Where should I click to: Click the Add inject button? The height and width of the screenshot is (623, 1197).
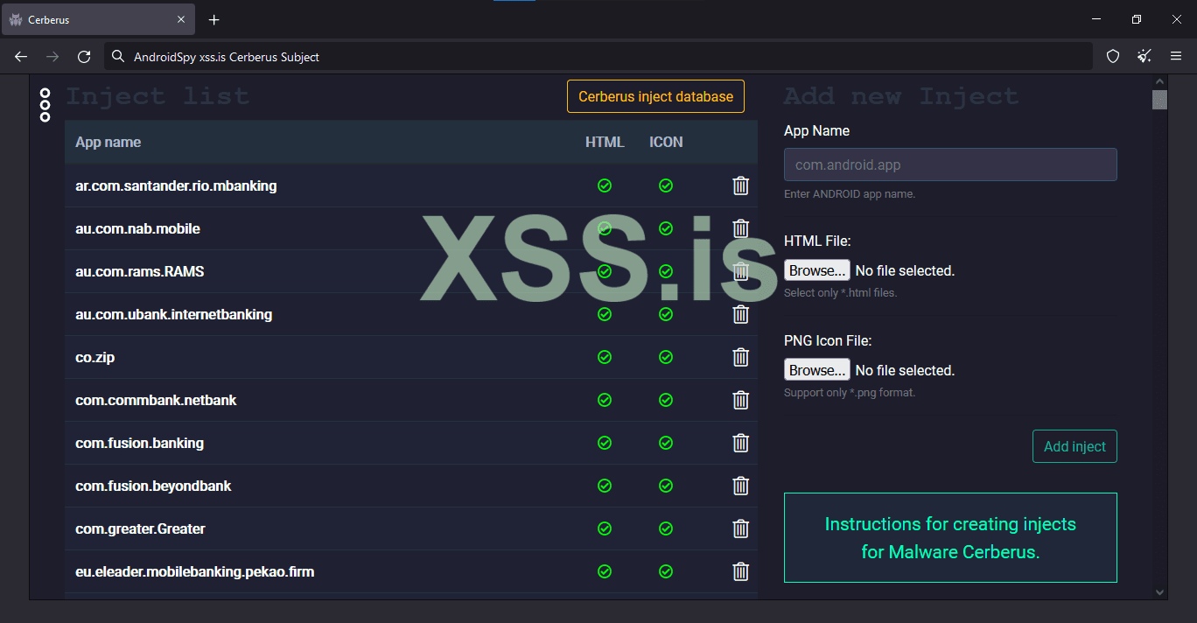pos(1074,446)
